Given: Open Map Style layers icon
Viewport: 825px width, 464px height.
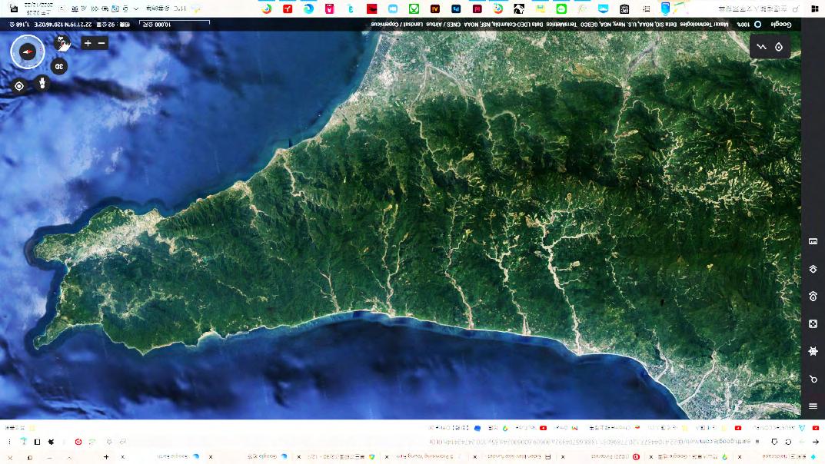Looking at the screenshot, I should click(813, 269).
